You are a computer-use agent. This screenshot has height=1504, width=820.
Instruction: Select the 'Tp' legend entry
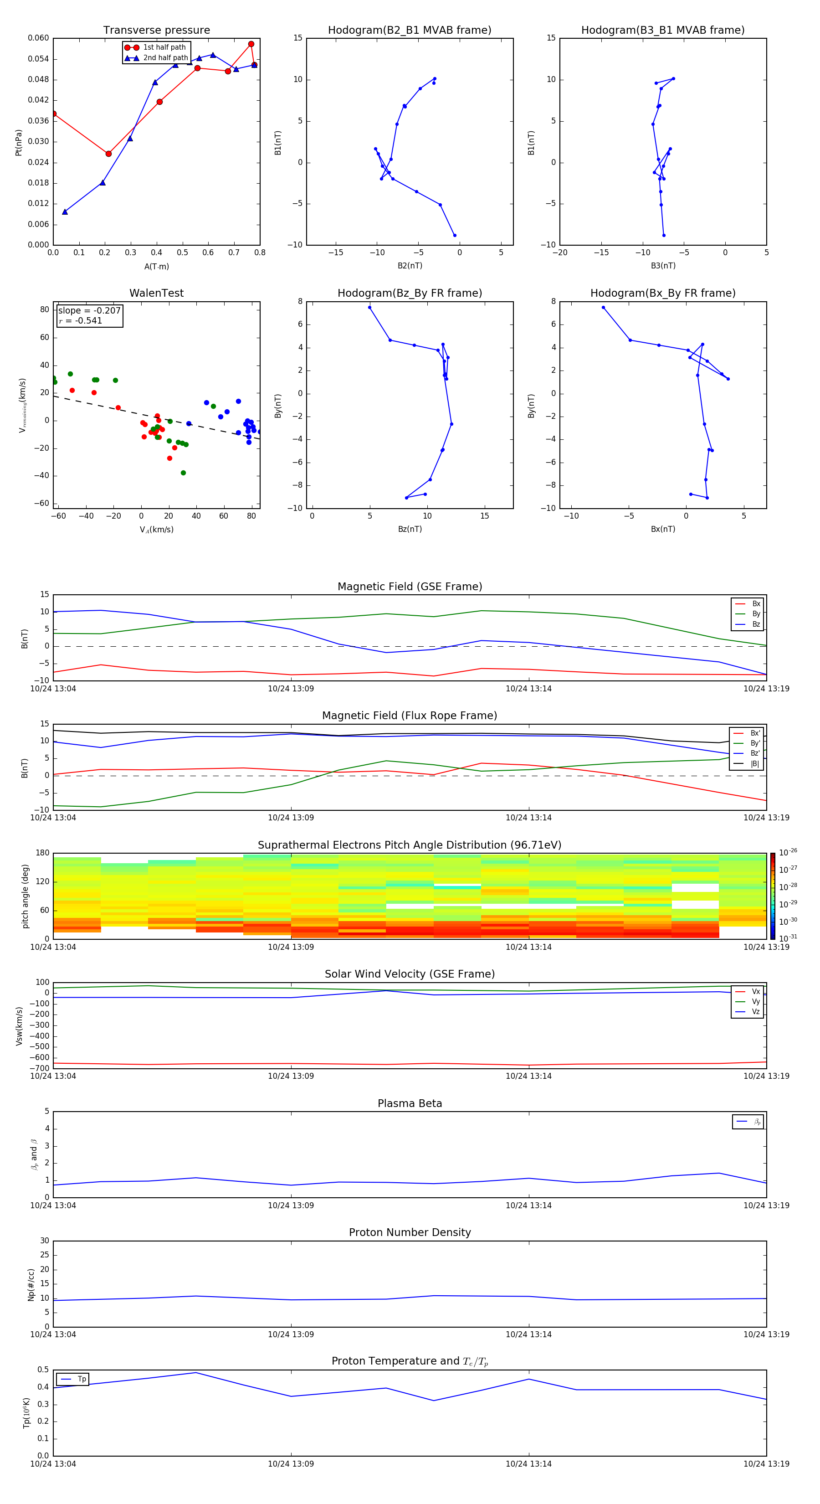[x=73, y=1379]
